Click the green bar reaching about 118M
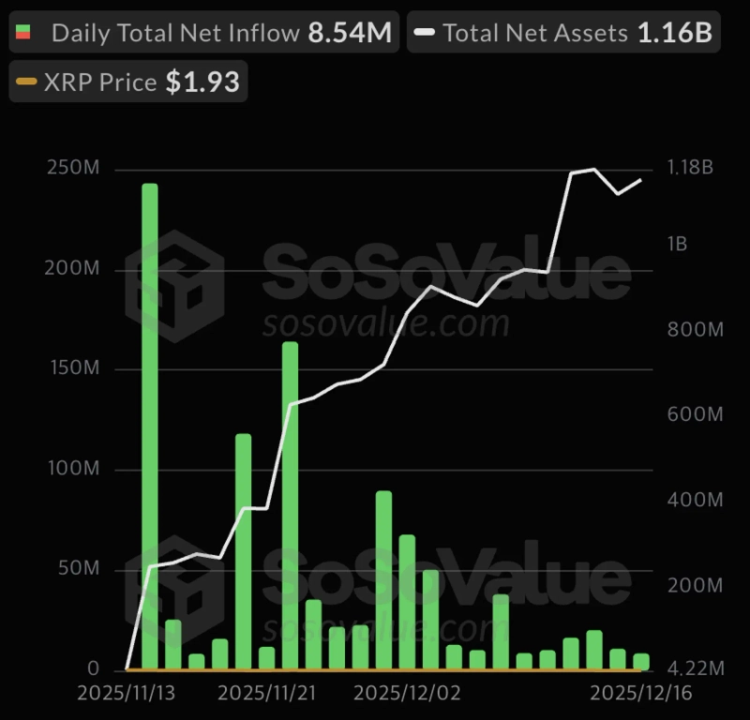This screenshot has height=720, width=750. (243, 551)
